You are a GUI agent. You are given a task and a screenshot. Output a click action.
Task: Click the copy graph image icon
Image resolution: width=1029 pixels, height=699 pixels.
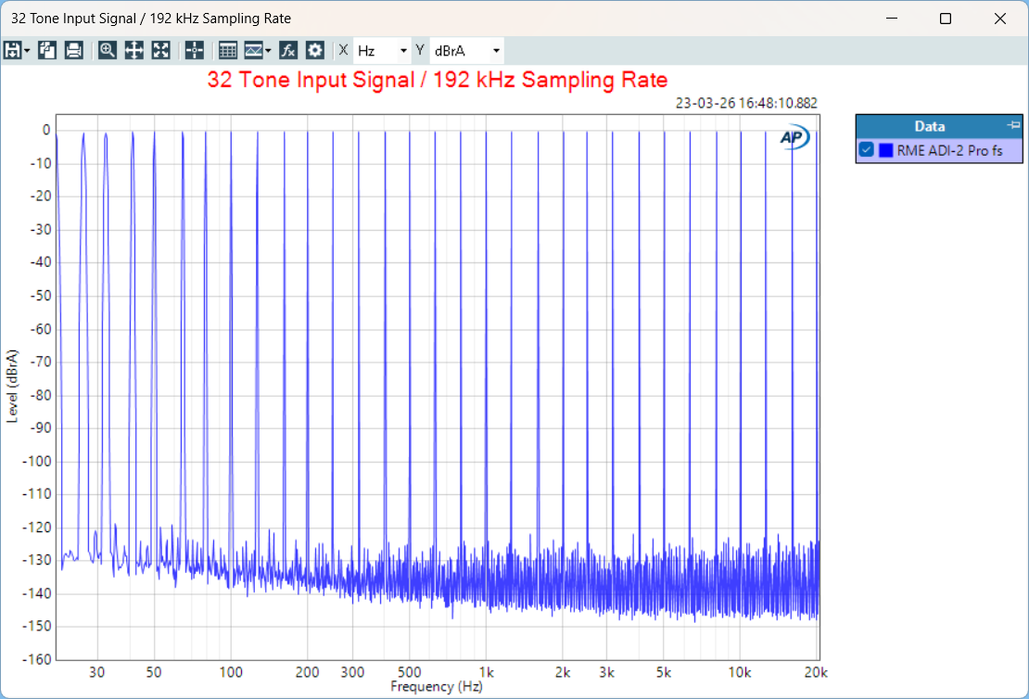[x=46, y=50]
